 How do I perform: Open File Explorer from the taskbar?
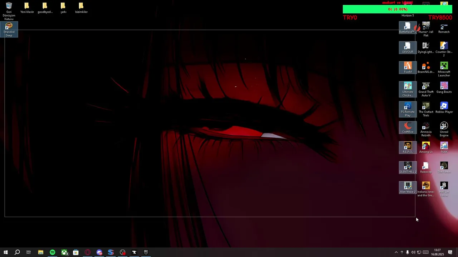[x=41, y=252]
